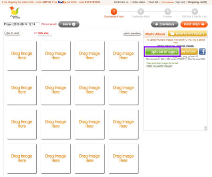
Task: Click Help me autofill images link
Action: (x=159, y=66)
